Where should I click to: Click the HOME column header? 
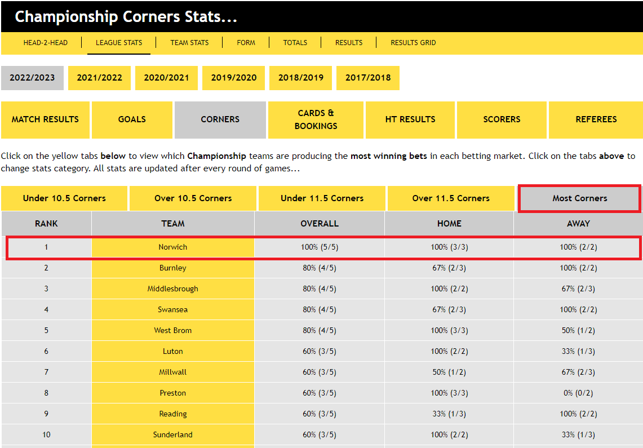(x=449, y=224)
